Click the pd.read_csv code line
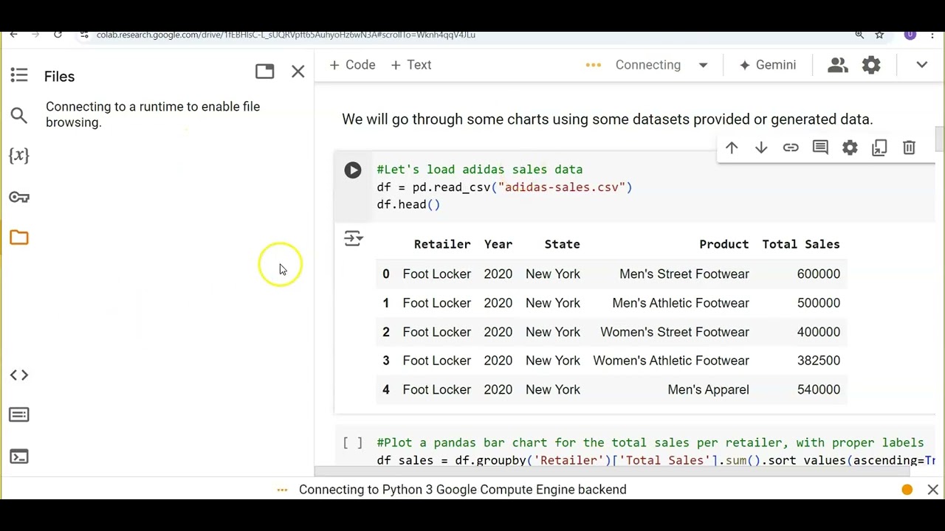Screen dimensions: 945x531 [504, 187]
